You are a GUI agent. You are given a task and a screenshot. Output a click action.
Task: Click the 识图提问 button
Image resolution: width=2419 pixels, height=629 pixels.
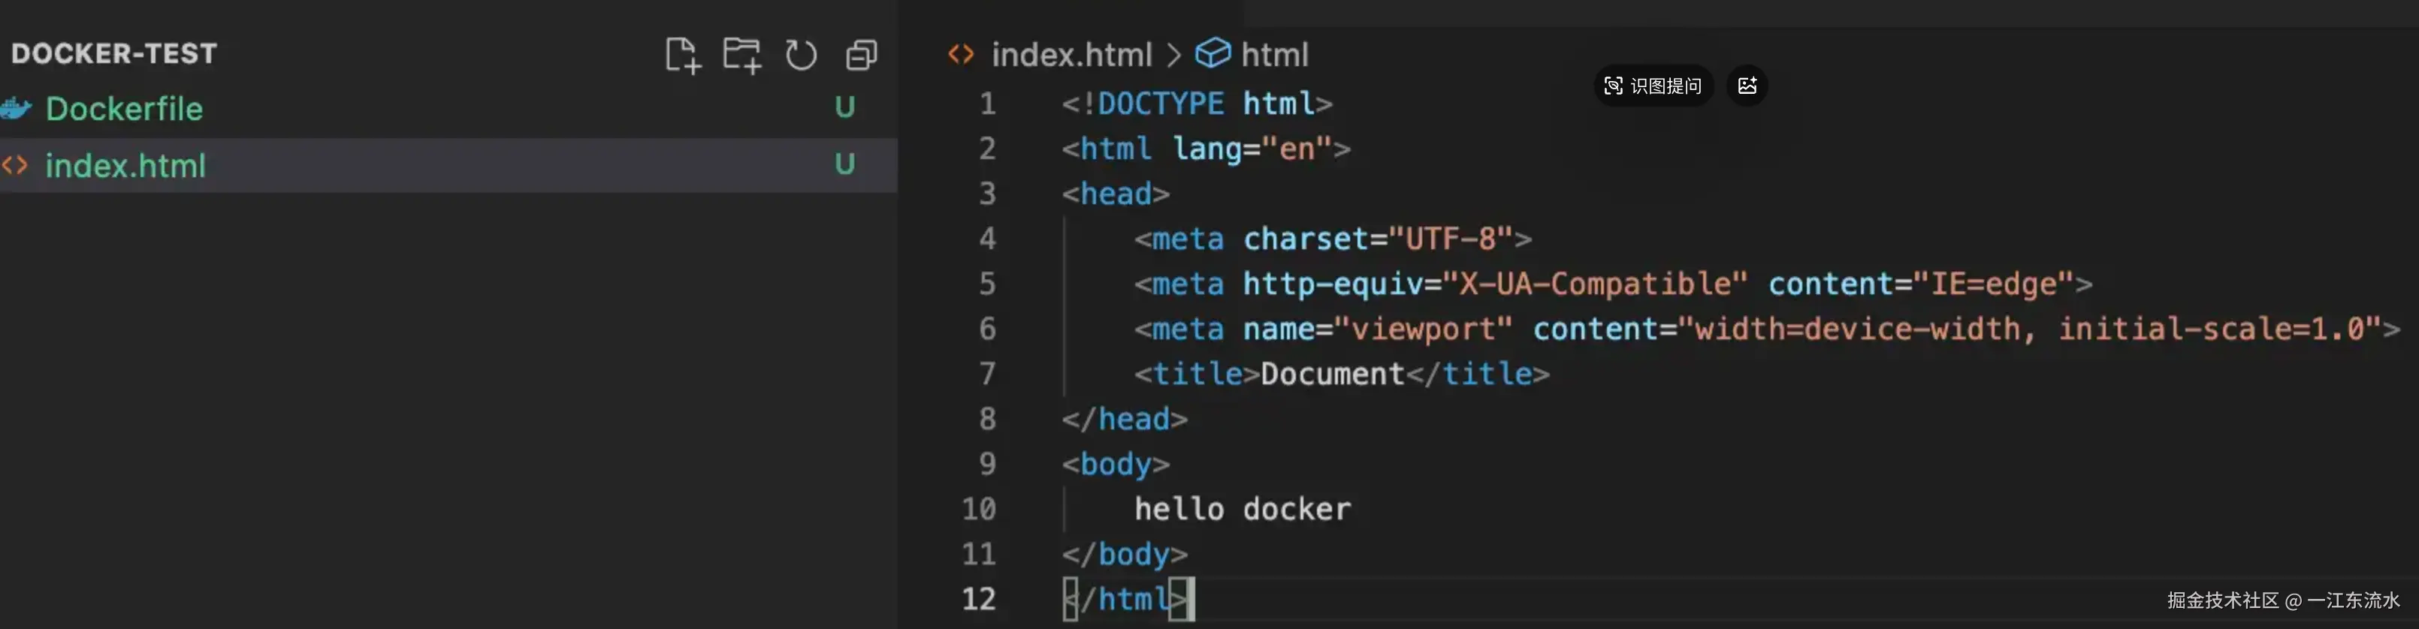[x=1653, y=86]
